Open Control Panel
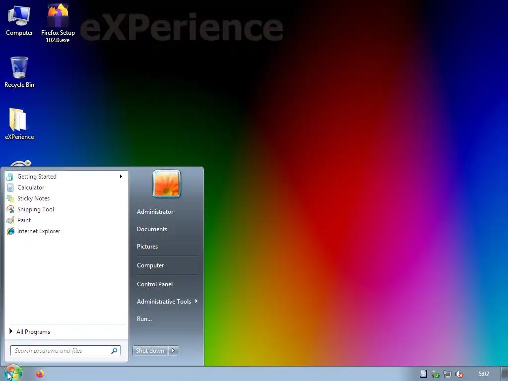The width and height of the screenshot is (508, 381). (155, 284)
